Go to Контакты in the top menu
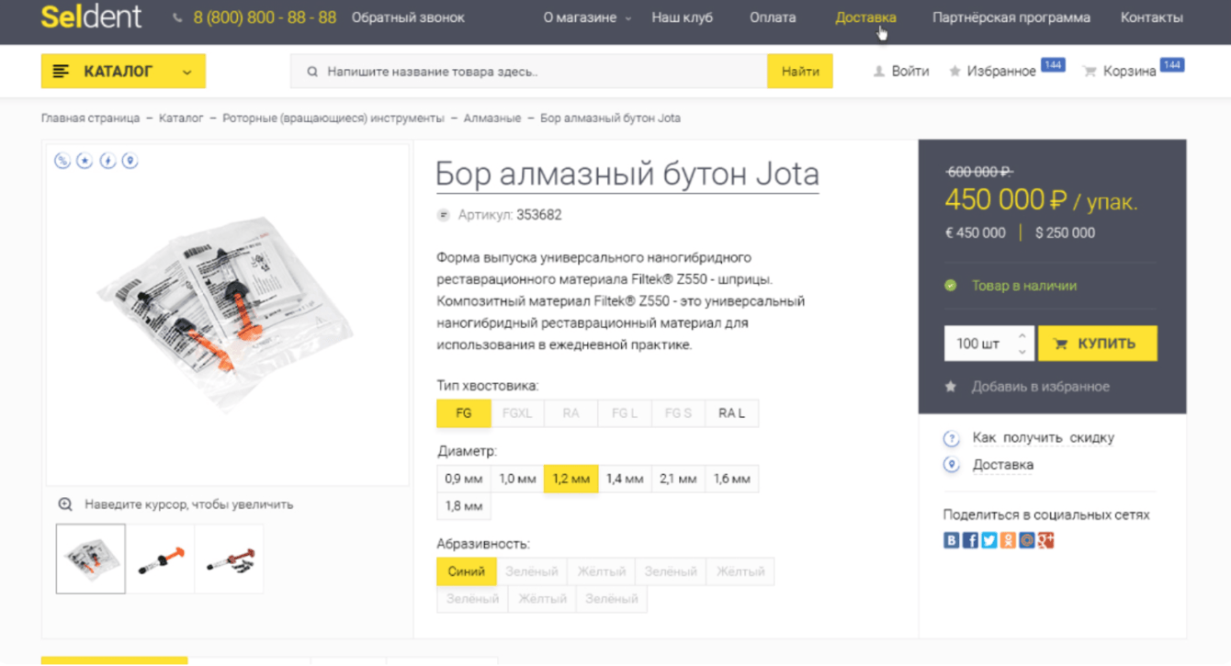This screenshot has width=1231, height=666. 1151,17
